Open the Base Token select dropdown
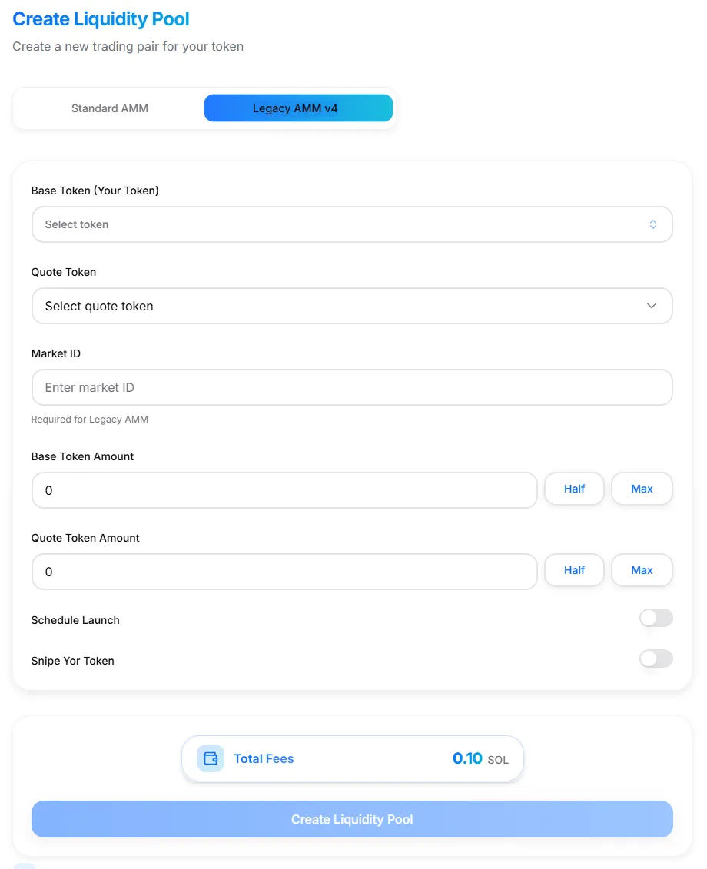Image resolution: width=707 pixels, height=869 pixels. click(351, 224)
